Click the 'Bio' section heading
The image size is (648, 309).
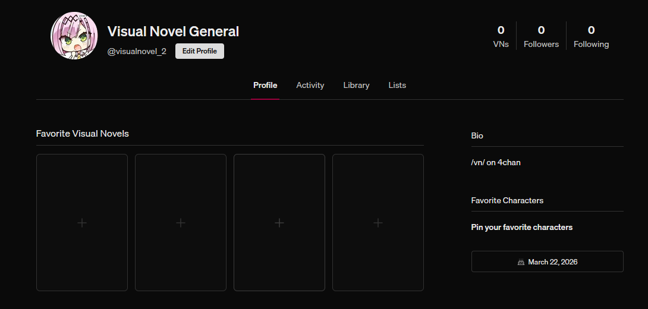[477, 135]
